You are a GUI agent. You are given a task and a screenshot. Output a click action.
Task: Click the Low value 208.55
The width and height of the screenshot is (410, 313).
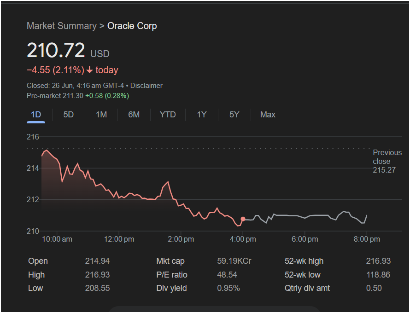(97, 288)
